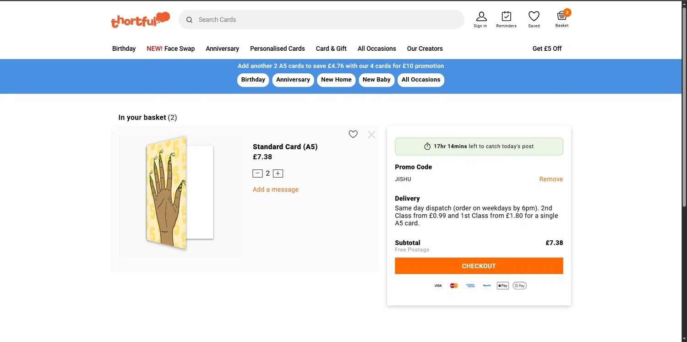Click the search magnifier icon
The height and width of the screenshot is (342, 687).
pyautogui.click(x=189, y=20)
